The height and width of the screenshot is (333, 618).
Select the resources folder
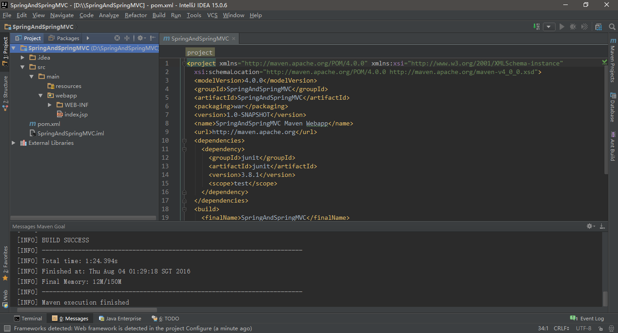point(64,86)
